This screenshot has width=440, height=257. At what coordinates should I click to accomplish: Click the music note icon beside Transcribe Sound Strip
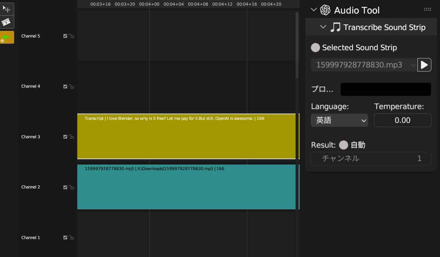pyautogui.click(x=335, y=27)
